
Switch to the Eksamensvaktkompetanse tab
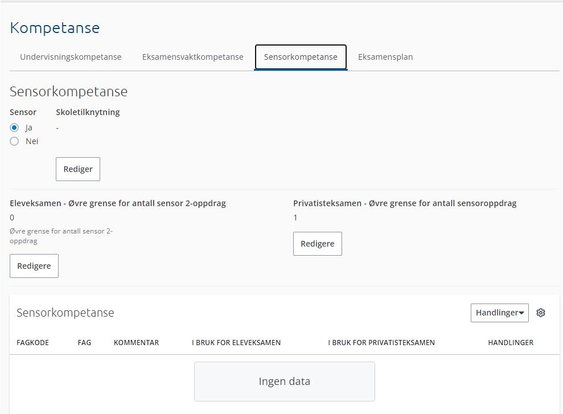tap(192, 57)
